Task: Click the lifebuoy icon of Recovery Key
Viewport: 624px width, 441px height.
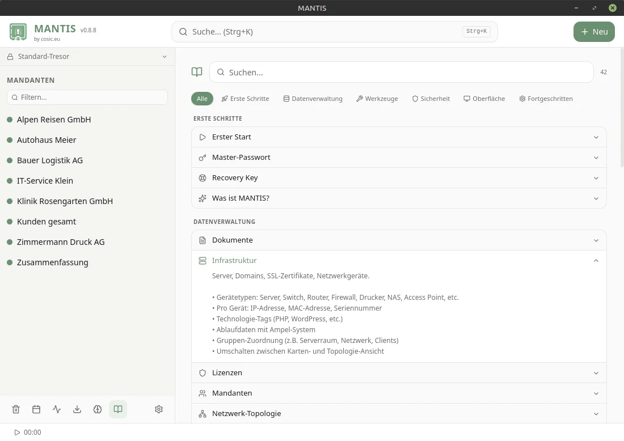Action: (x=203, y=178)
